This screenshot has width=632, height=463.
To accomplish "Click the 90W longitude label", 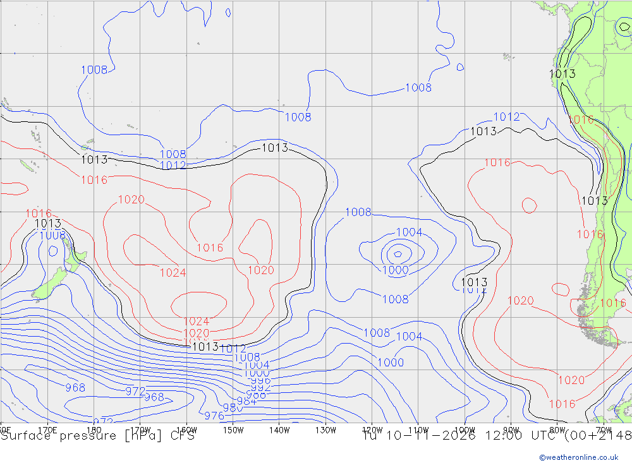I will coord(511,430).
